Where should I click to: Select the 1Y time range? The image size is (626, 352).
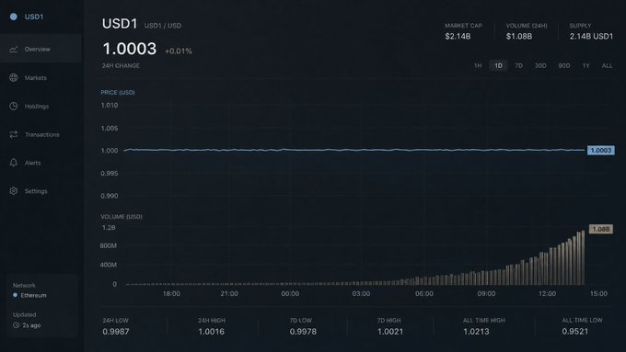coord(585,65)
